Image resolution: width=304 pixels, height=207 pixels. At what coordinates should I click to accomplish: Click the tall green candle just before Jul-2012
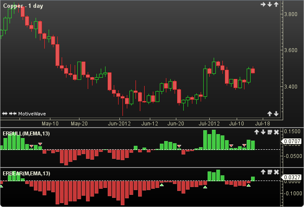[x=205, y=82]
